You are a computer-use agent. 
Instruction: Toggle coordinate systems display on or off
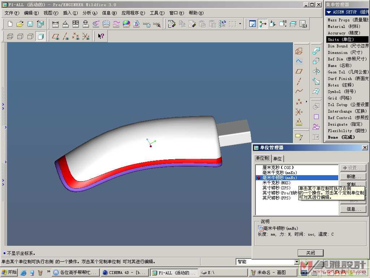[86, 36]
